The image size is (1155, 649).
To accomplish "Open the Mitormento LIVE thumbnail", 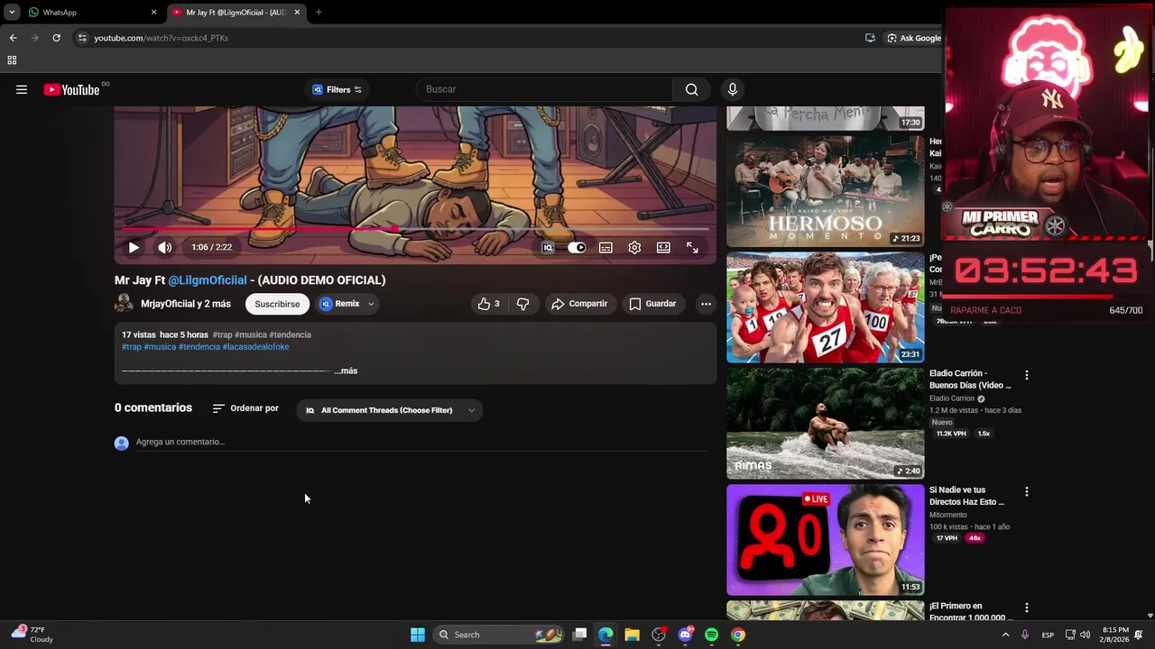I will point(826,540).
